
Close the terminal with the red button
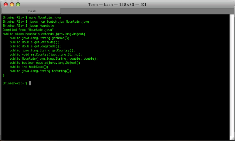click(x=6, y=4)
